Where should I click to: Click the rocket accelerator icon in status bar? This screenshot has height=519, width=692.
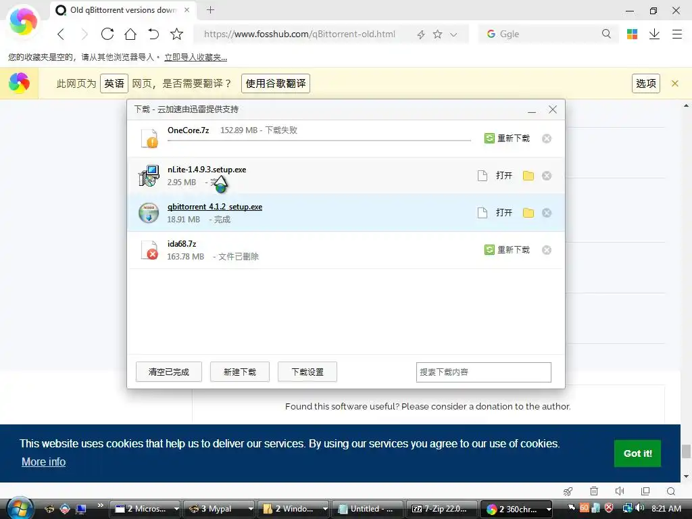coord(568,491)
